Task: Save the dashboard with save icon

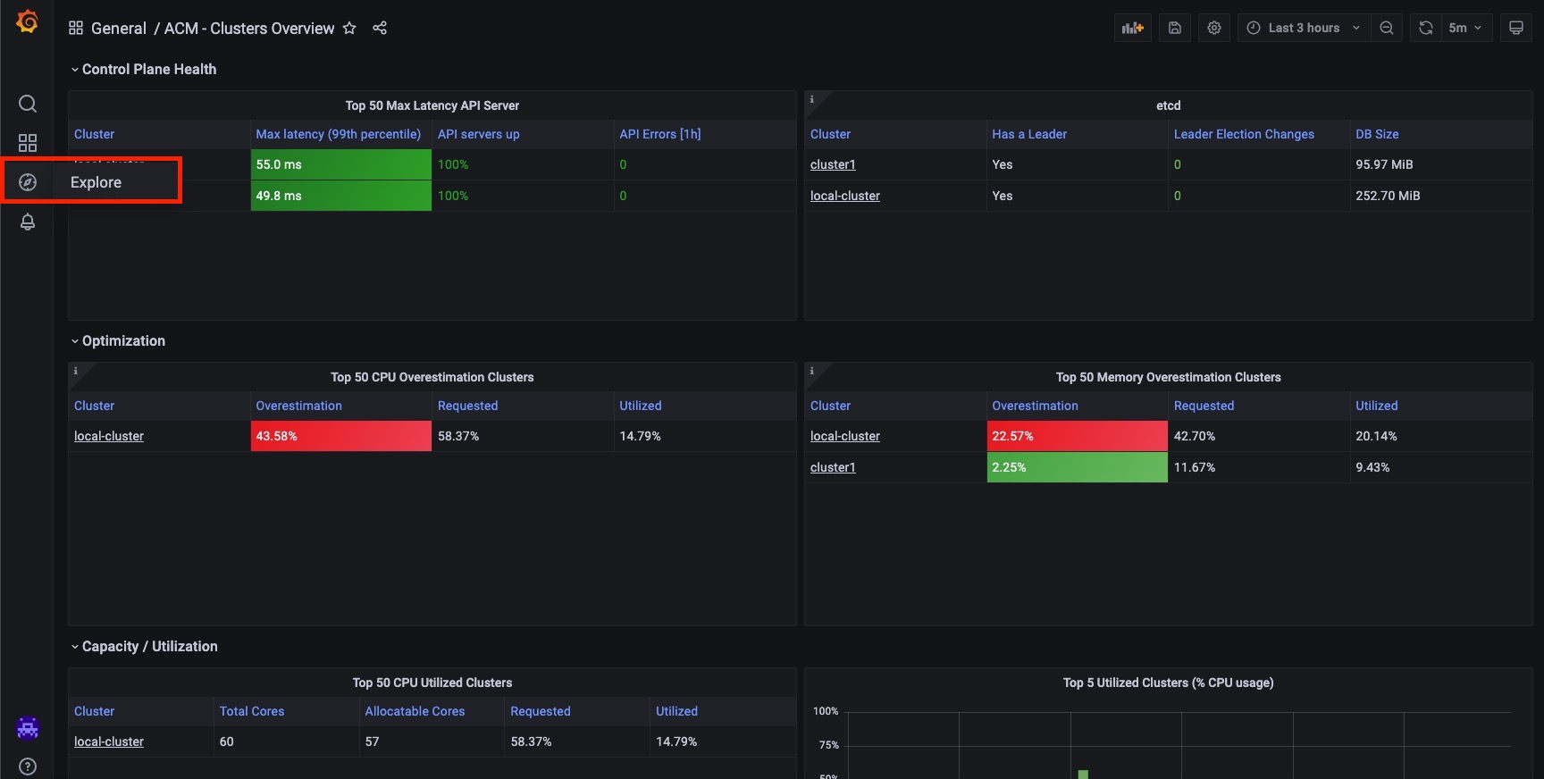Action: (x=1175, y=28)
